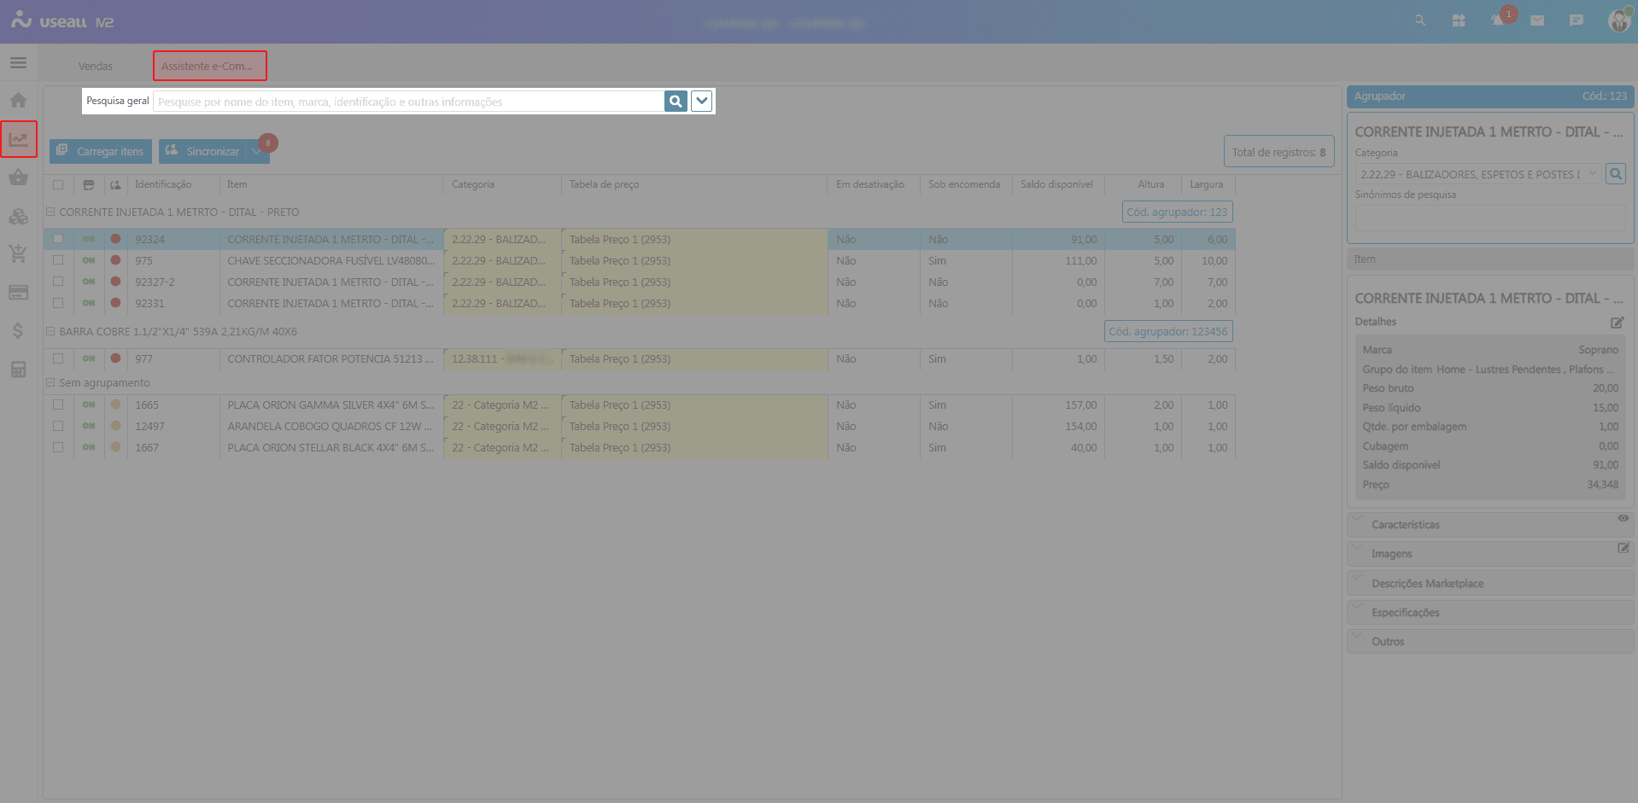Click the magnifier button in general search

pyautogui.click(x=676, y=102)
